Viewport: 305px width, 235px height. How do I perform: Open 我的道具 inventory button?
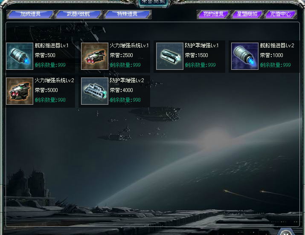[213, 14]
